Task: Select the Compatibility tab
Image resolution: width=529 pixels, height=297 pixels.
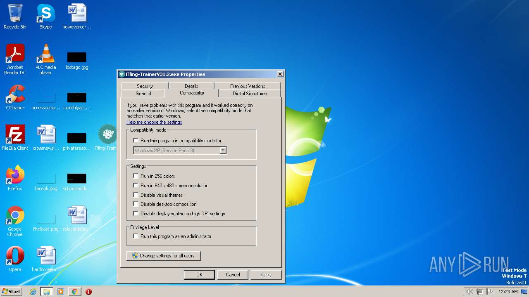Action: 192,93
